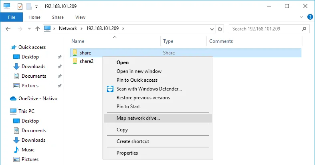The height and width of the screenshot is (165, 315).
Task: Select Properties in the context menu
Action: tap(127, 153)
